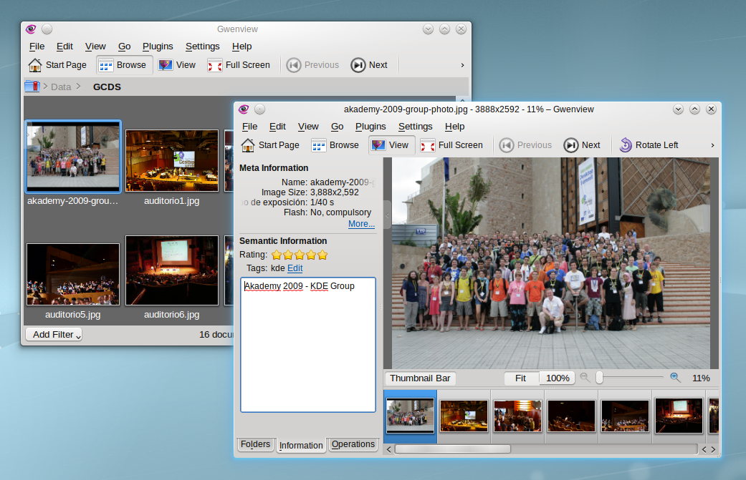Click the zoom out magnifier icon
746x480 pixels.
point(585,378)
